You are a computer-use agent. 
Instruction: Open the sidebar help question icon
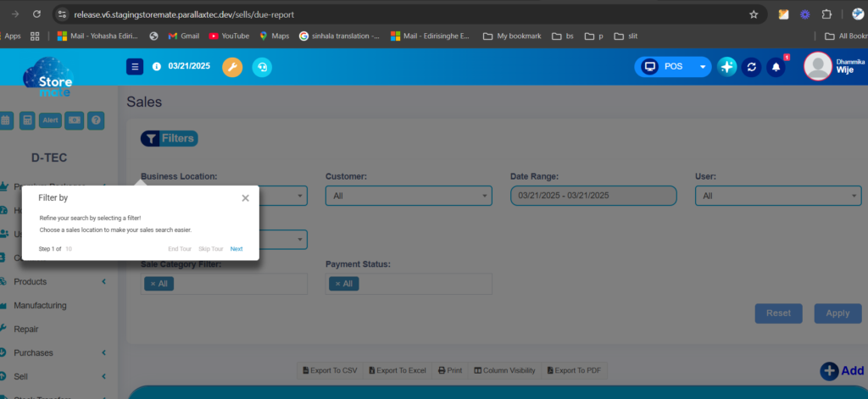[x=96, y=120]
